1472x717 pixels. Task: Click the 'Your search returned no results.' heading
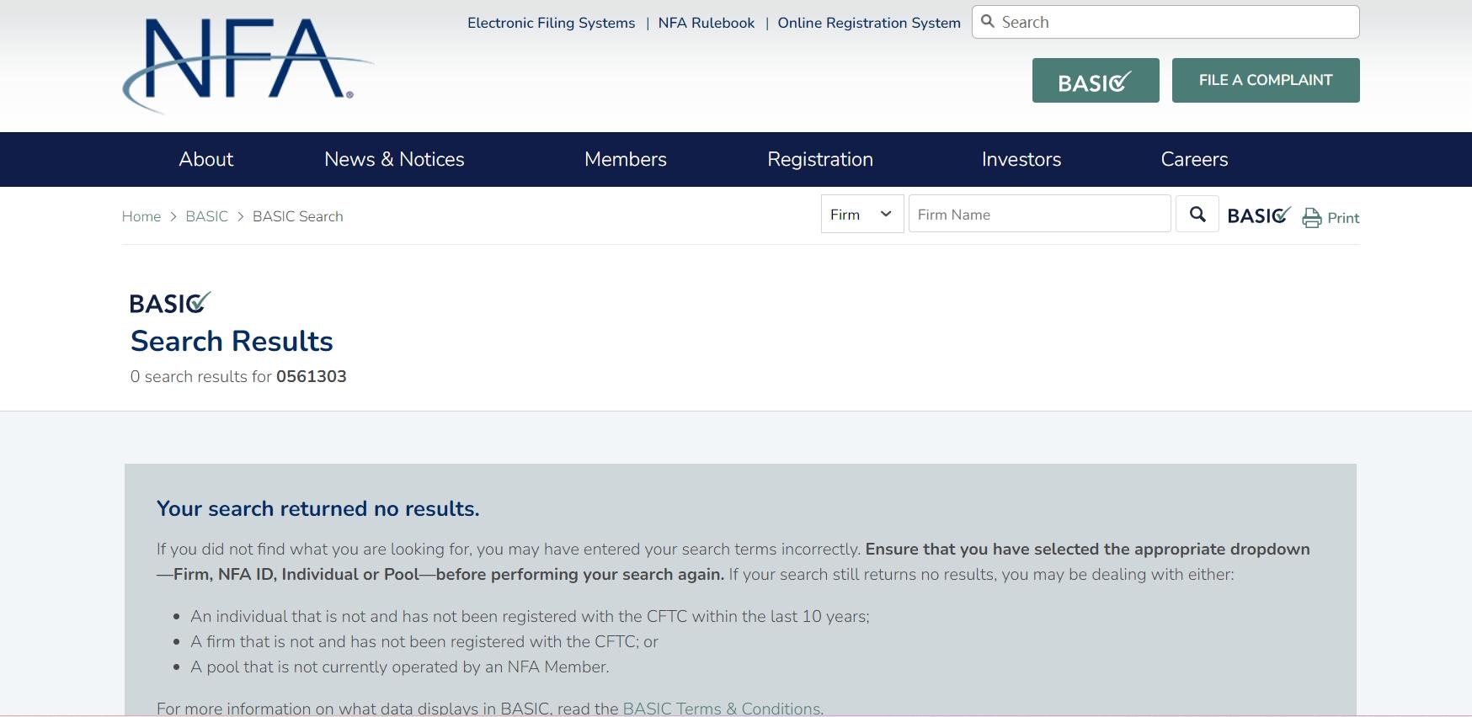(x=318, y=508)
